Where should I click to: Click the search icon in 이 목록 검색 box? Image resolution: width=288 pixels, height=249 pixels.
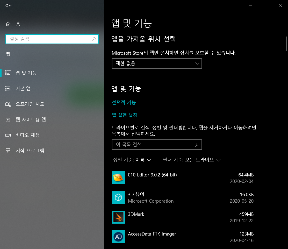(197, 145)
